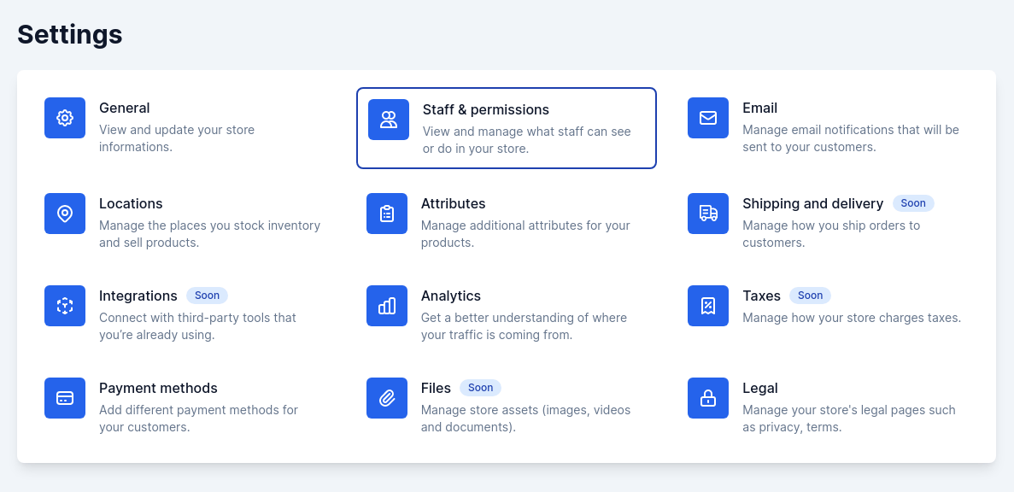Open the Attributes settings title
The image size is (1014, 492).
[454, 203]
